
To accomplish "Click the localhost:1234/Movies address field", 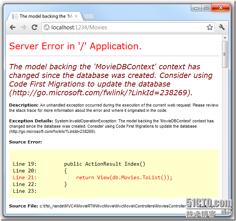I will point(124,27).
